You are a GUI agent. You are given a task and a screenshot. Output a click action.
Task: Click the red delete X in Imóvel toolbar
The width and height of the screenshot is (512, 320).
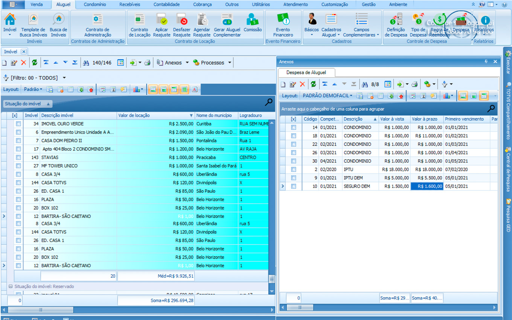click(24, 63)
